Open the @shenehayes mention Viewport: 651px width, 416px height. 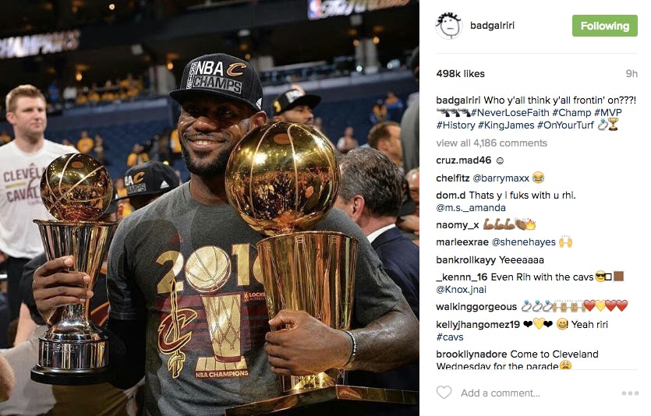523,242
